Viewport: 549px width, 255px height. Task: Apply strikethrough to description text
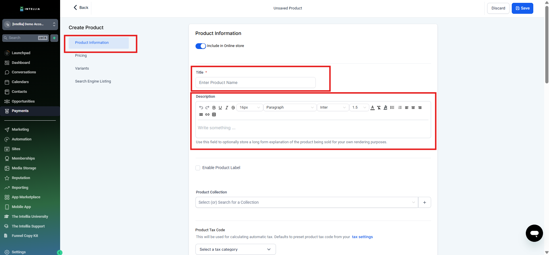233,107
